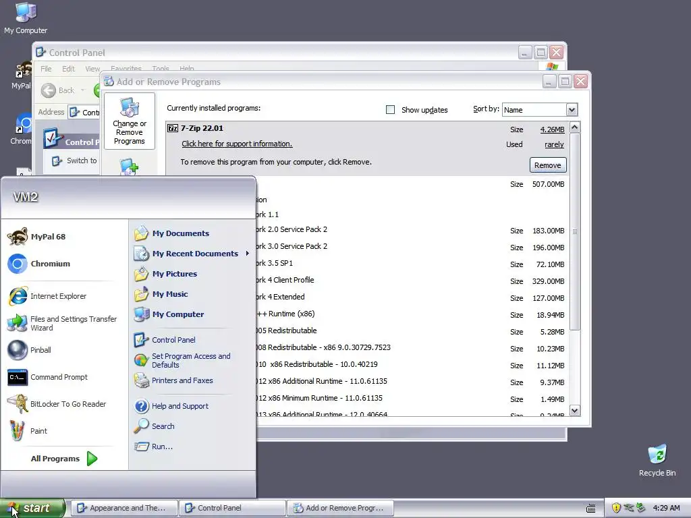Open the Tools menu in Control Panel window
The image size is (691, 518).
pos(161,69)
